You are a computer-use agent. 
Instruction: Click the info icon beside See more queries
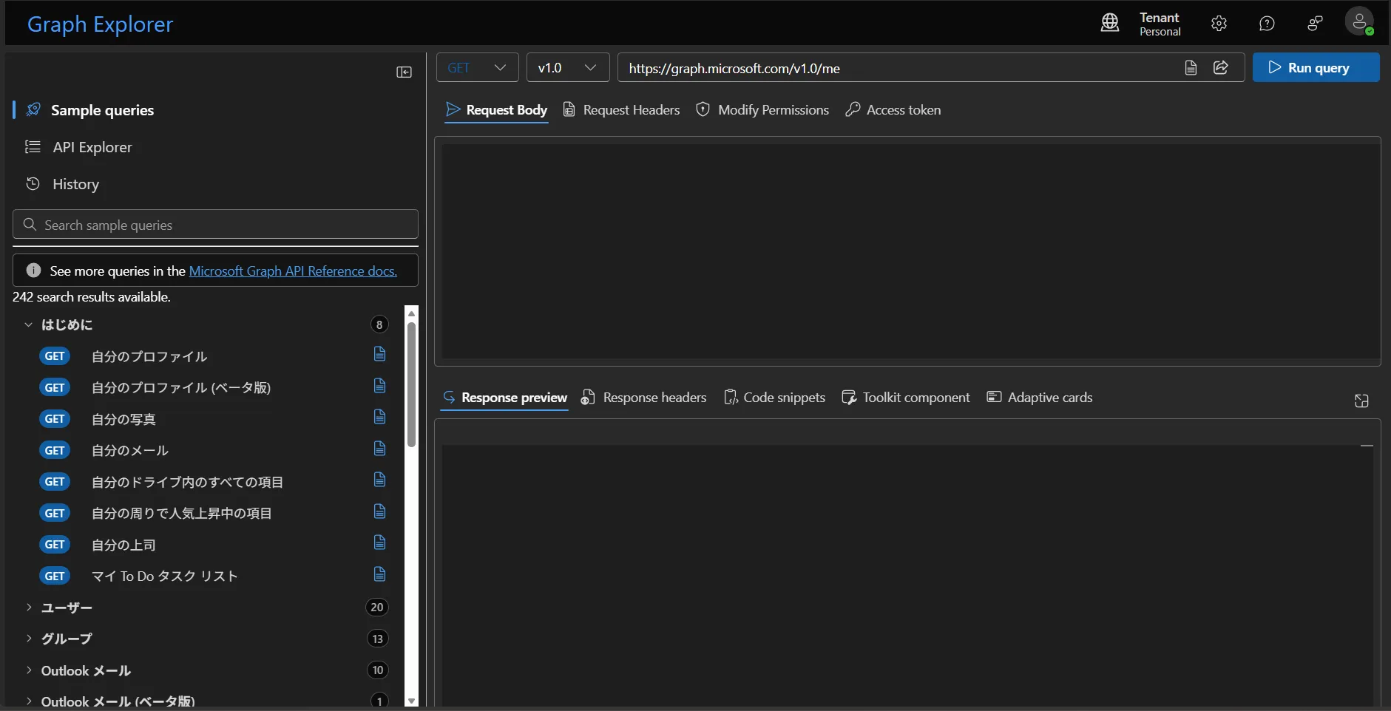click(x=33, y=271)
